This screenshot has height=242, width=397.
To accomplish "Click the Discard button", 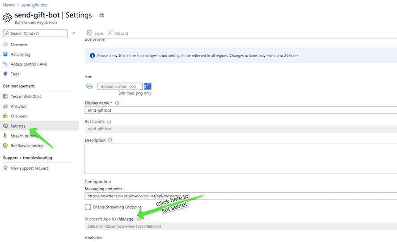I will click(118, 33).
